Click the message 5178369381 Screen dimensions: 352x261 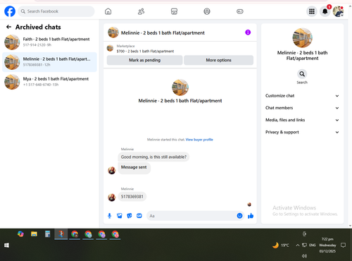(132, 197)
